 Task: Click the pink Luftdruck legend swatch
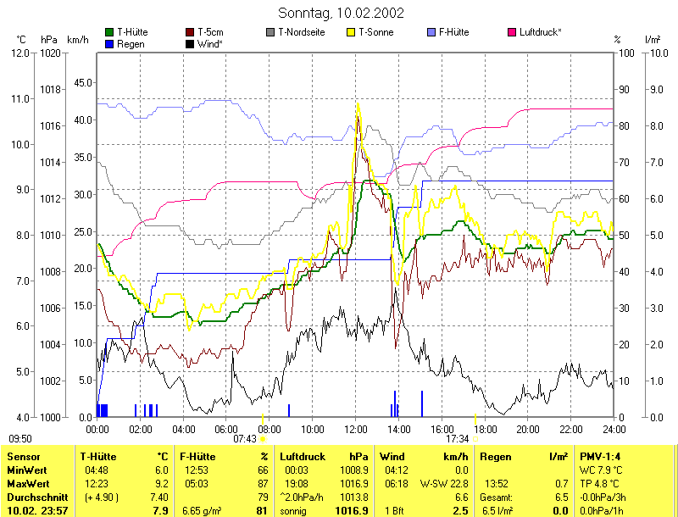point(512,32)
